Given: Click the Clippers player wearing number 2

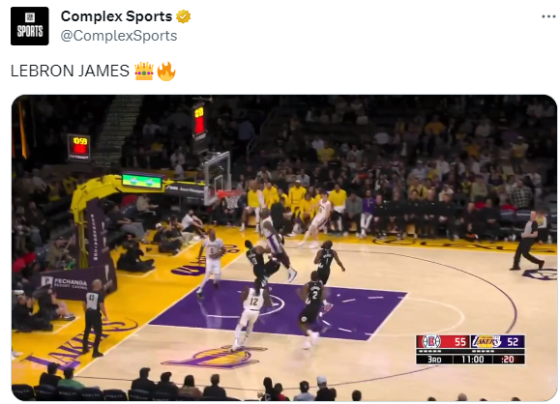Looking at the screenshot, I should click(x=312, y=309).
